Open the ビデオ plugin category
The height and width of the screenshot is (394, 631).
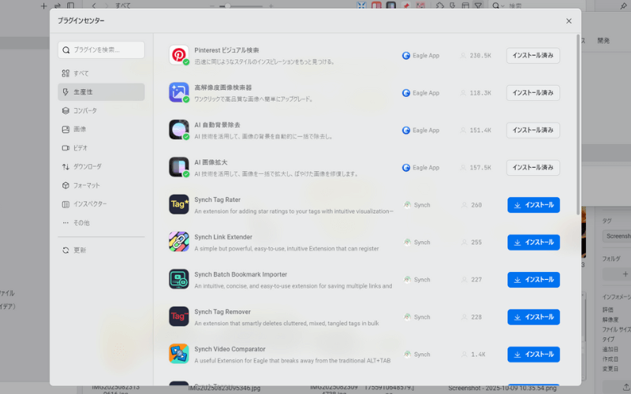tap(80, 148)
